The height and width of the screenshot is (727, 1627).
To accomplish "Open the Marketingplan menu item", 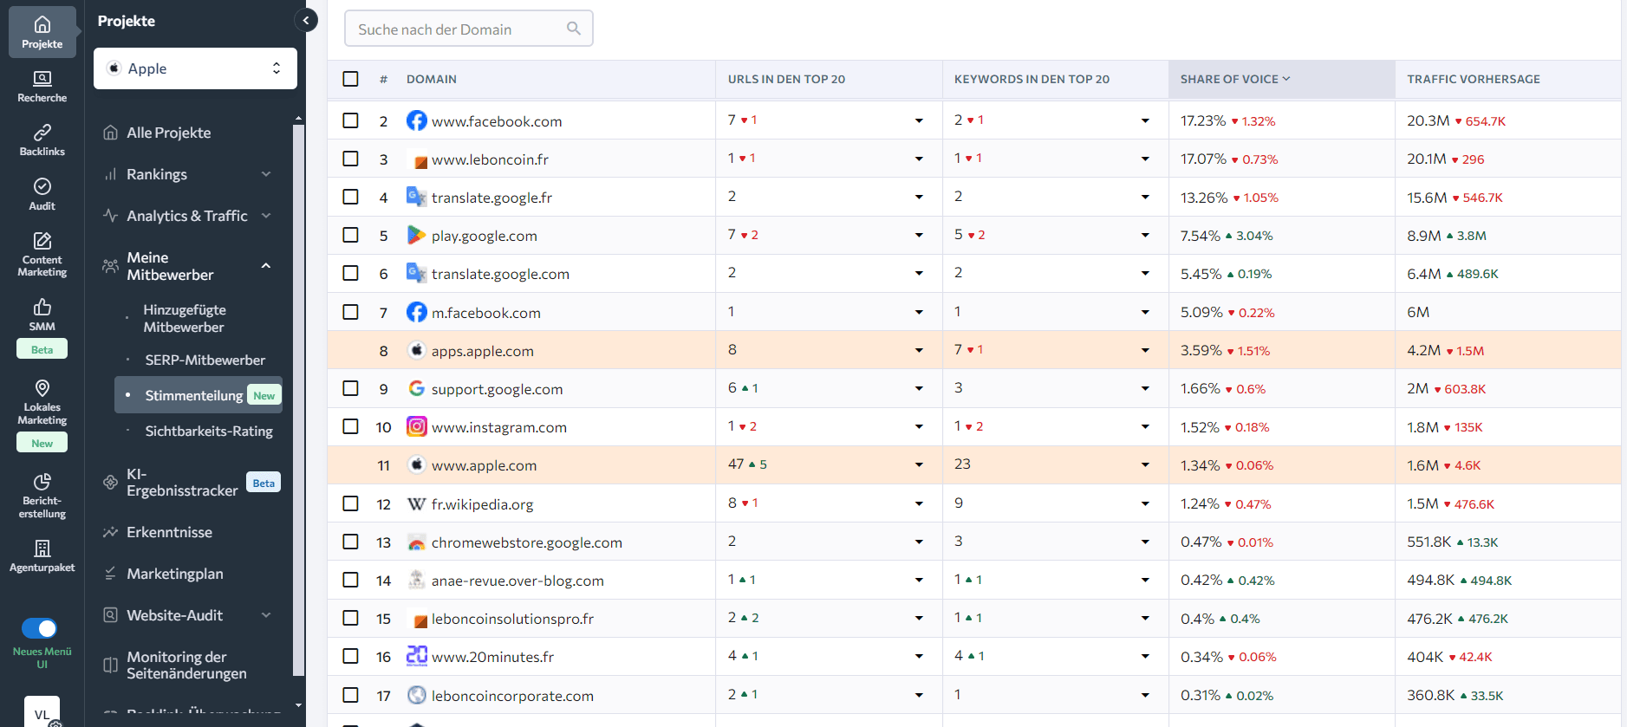I will [174, 574].
